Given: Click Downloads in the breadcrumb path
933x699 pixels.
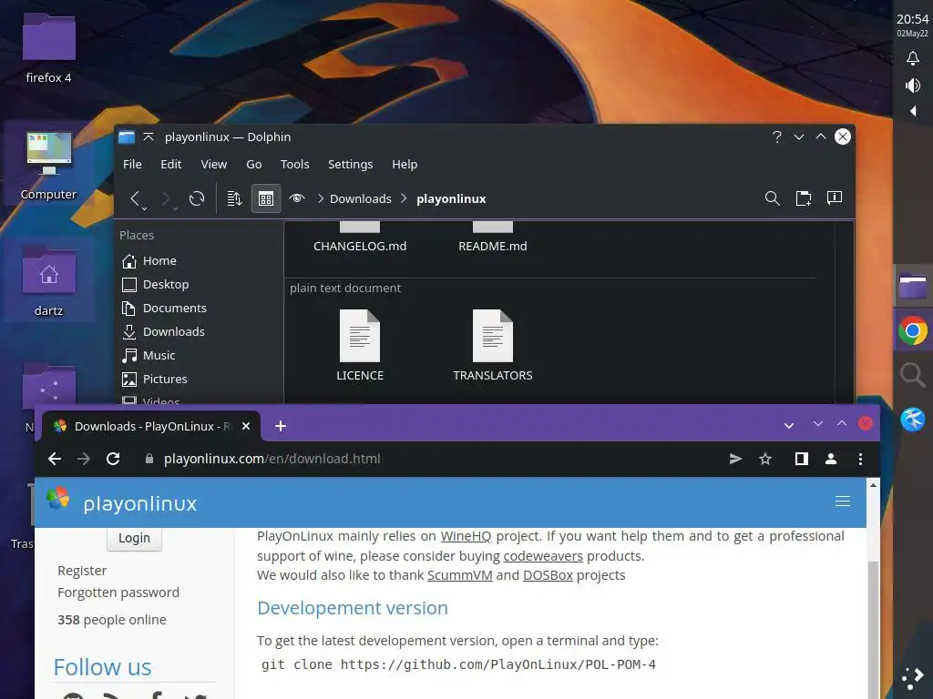Looking at the screenshot, I should coord(361,198).
